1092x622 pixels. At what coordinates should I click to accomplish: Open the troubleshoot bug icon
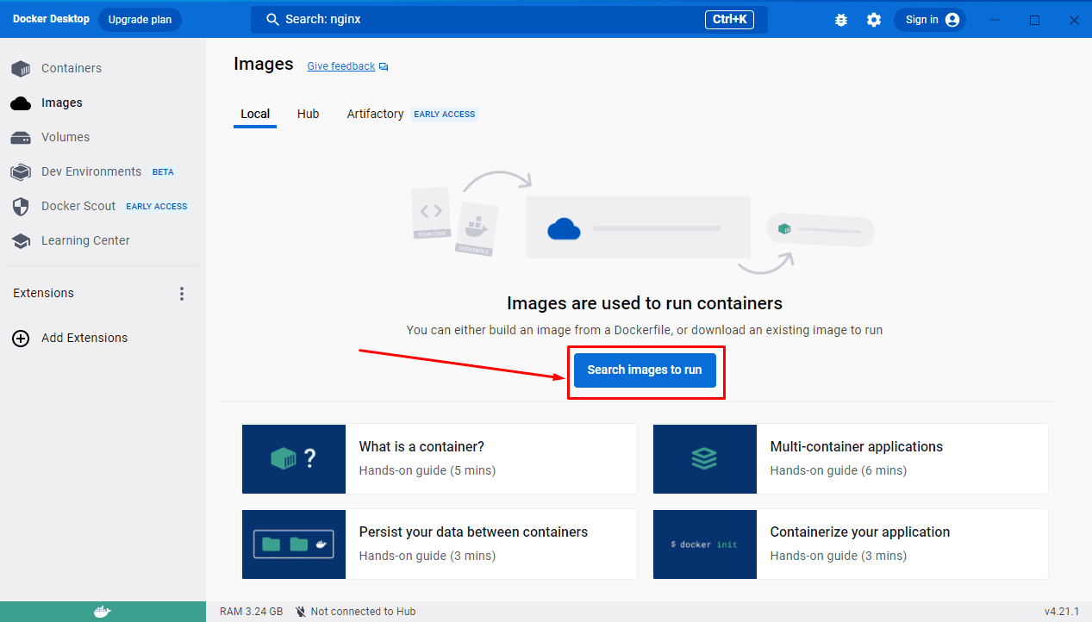841,20
